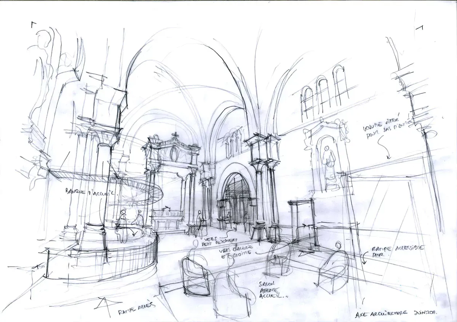
Task: Click the cross atop the altarpiece
Action: pyautogui.click(x=175, y=136)
